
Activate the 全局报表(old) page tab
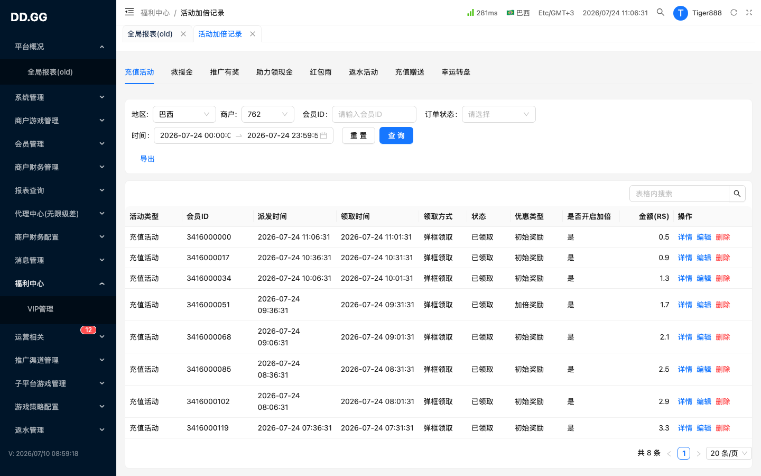[x=150, y=34]
